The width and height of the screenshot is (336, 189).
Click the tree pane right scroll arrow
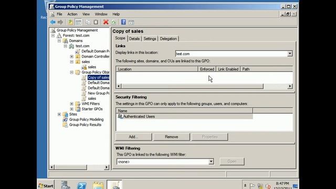click(107, 167)
